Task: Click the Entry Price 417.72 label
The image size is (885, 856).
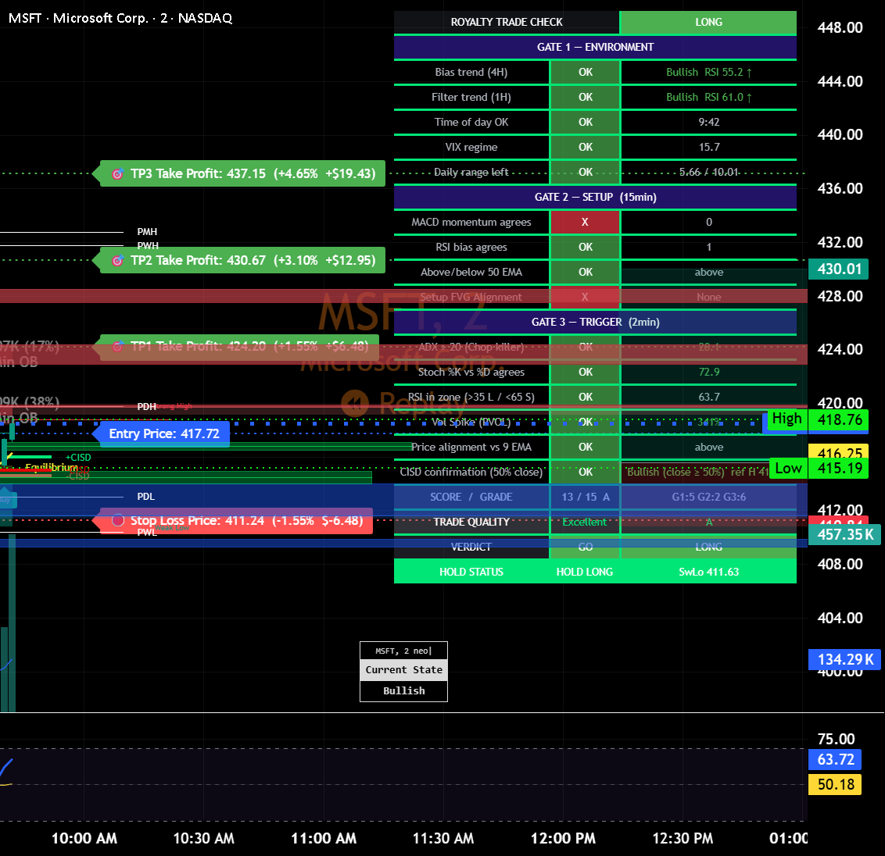Action: pyautogui.click(x=161, y=433)
